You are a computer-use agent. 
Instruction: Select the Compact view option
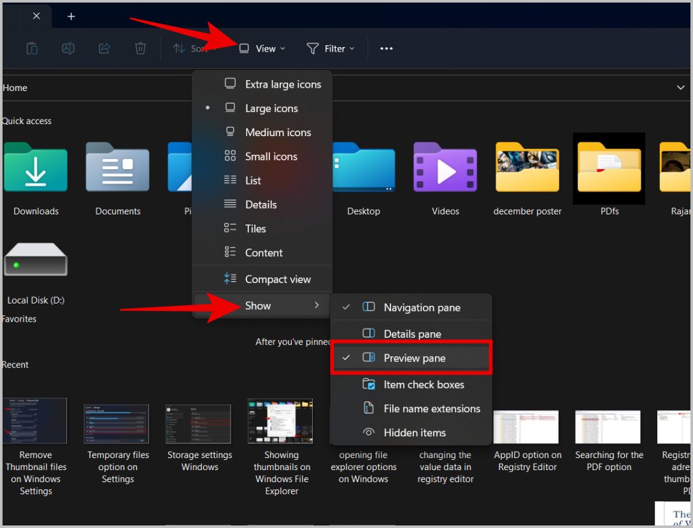(278, 279)
